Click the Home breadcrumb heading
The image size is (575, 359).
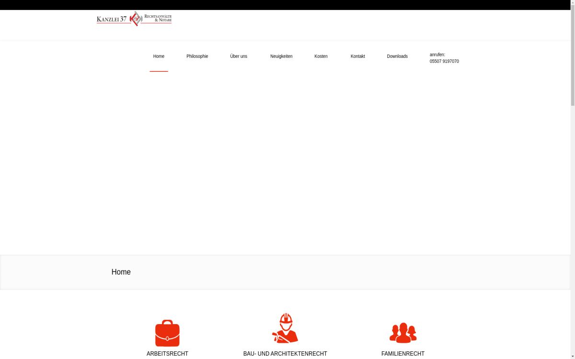(x=121, y=272)
